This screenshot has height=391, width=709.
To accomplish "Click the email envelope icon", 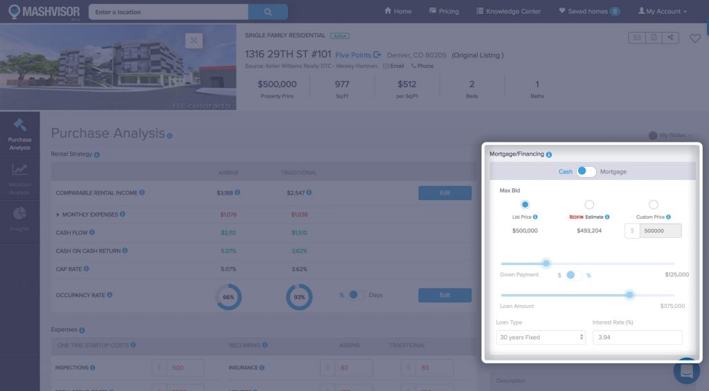I will pyautogui.click(x=636, y=38).
